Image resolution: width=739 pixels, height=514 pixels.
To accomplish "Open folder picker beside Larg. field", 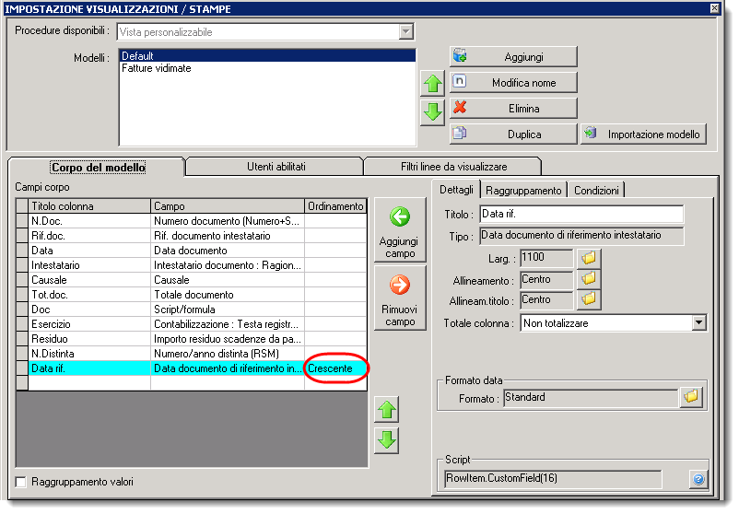I will click(x=589, y=258).
